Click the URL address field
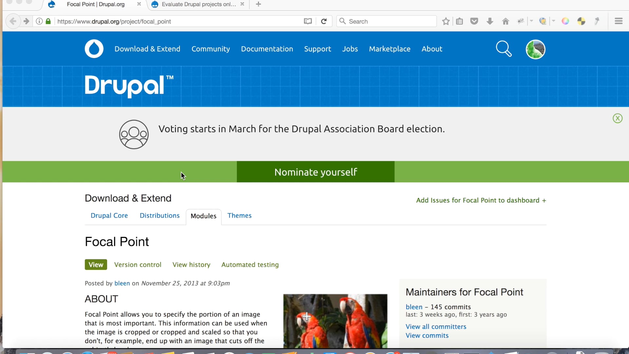This screenshot has width=629, height=354. point(179,21)
